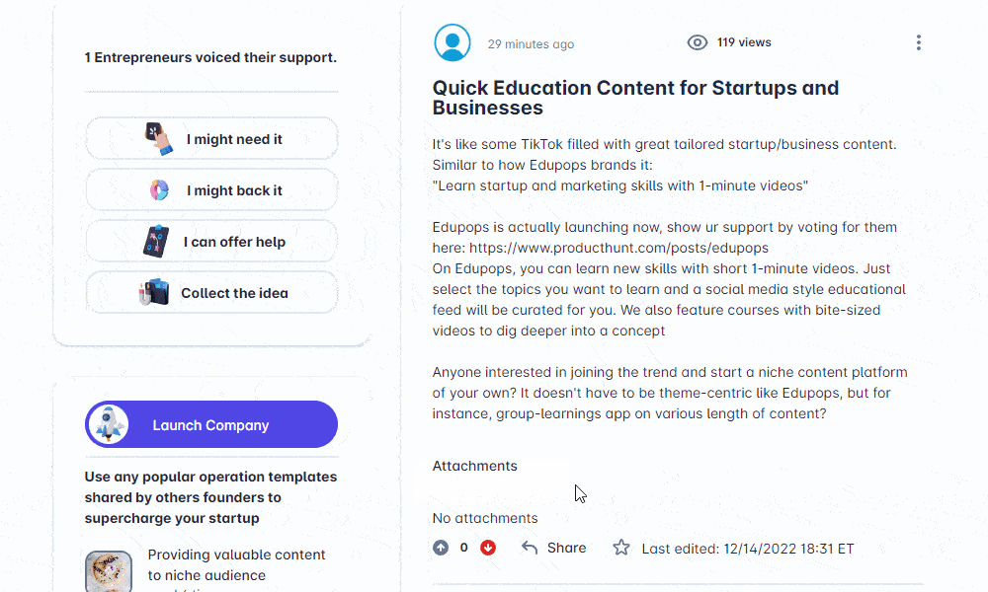Click the pie chart icon on 'I might back it'
Viewport: 988px width, 592px height.
tap(159, 190)
